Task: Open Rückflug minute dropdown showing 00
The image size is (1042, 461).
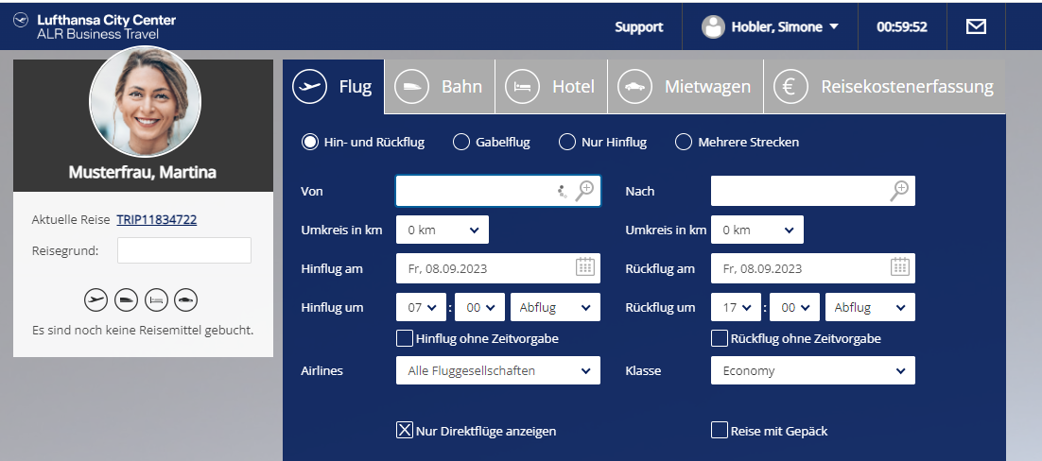Action: coord(795,308)
